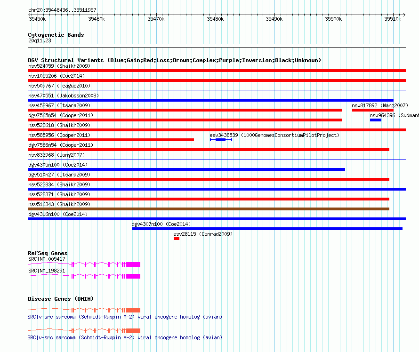This screenshot has width=419, height=352.
Task: Click the 20q11.23 band label
Action: (x=40, y=40)
